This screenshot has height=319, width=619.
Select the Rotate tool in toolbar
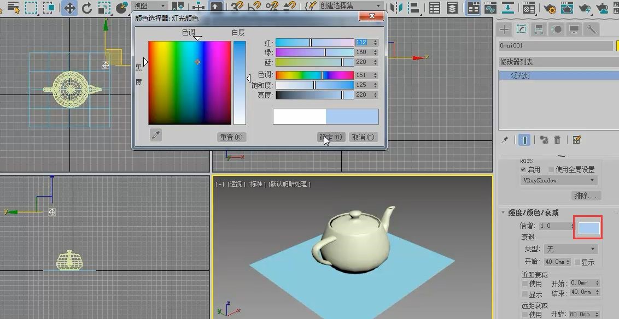87,8
